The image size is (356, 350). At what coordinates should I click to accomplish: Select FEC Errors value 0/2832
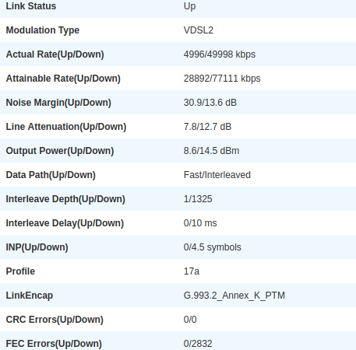click(x=198, y=344)
